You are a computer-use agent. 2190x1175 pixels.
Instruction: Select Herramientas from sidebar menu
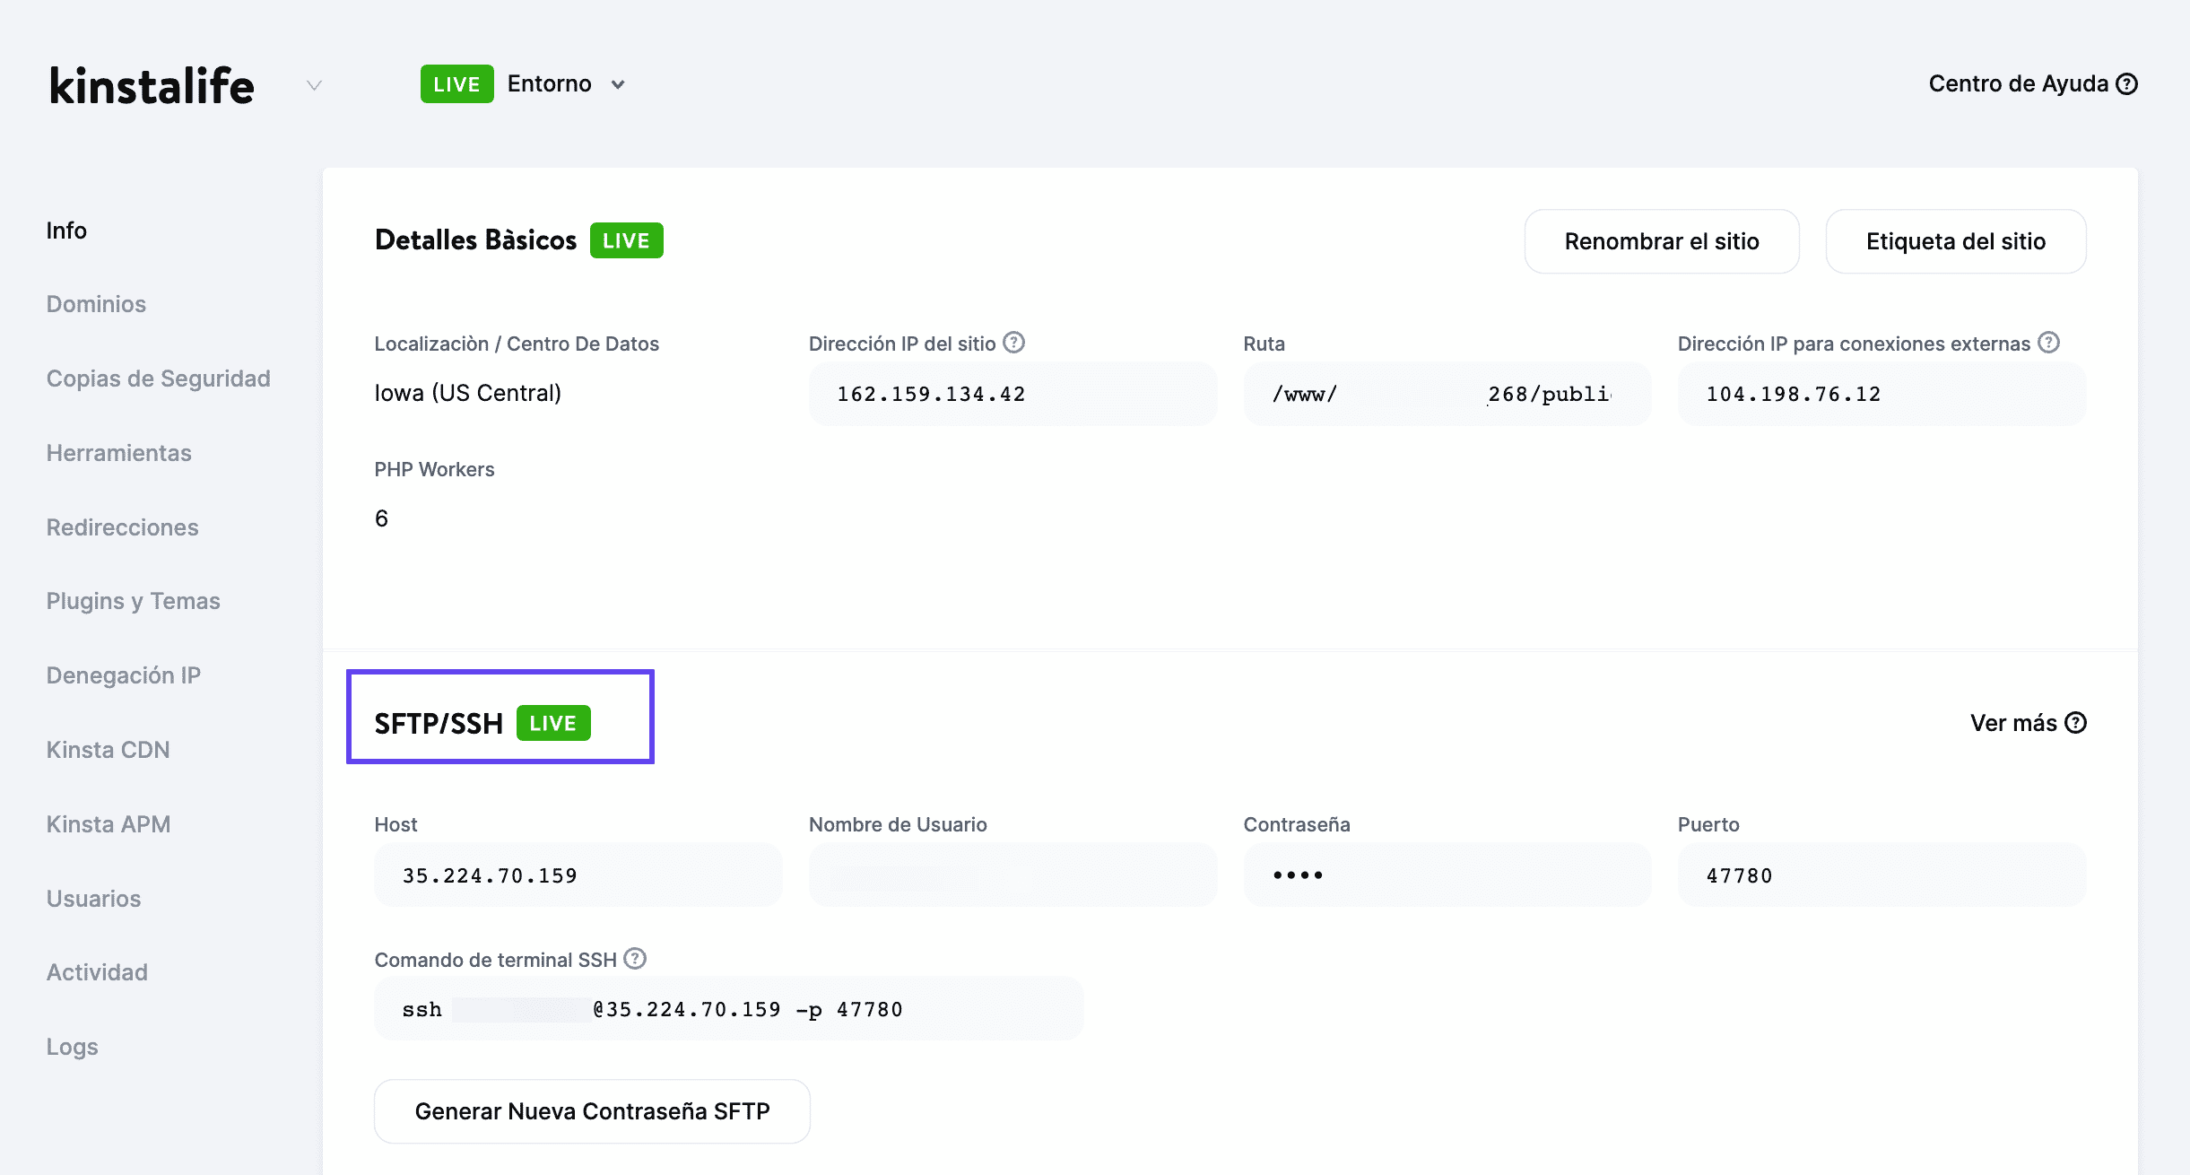tap(118, 453)
